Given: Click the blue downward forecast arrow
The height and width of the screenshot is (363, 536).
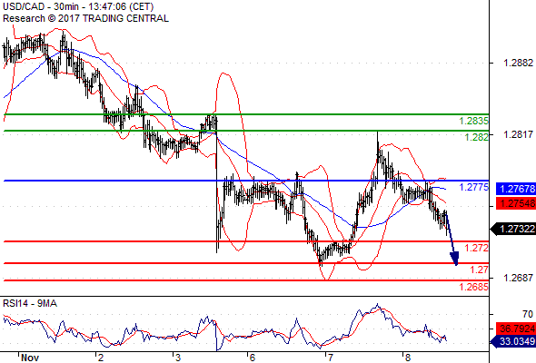Looking at the screenshot, I should (x=452, y=239).
